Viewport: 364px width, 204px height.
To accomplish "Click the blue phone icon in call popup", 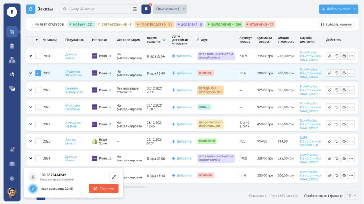I will tap(33, 188).
